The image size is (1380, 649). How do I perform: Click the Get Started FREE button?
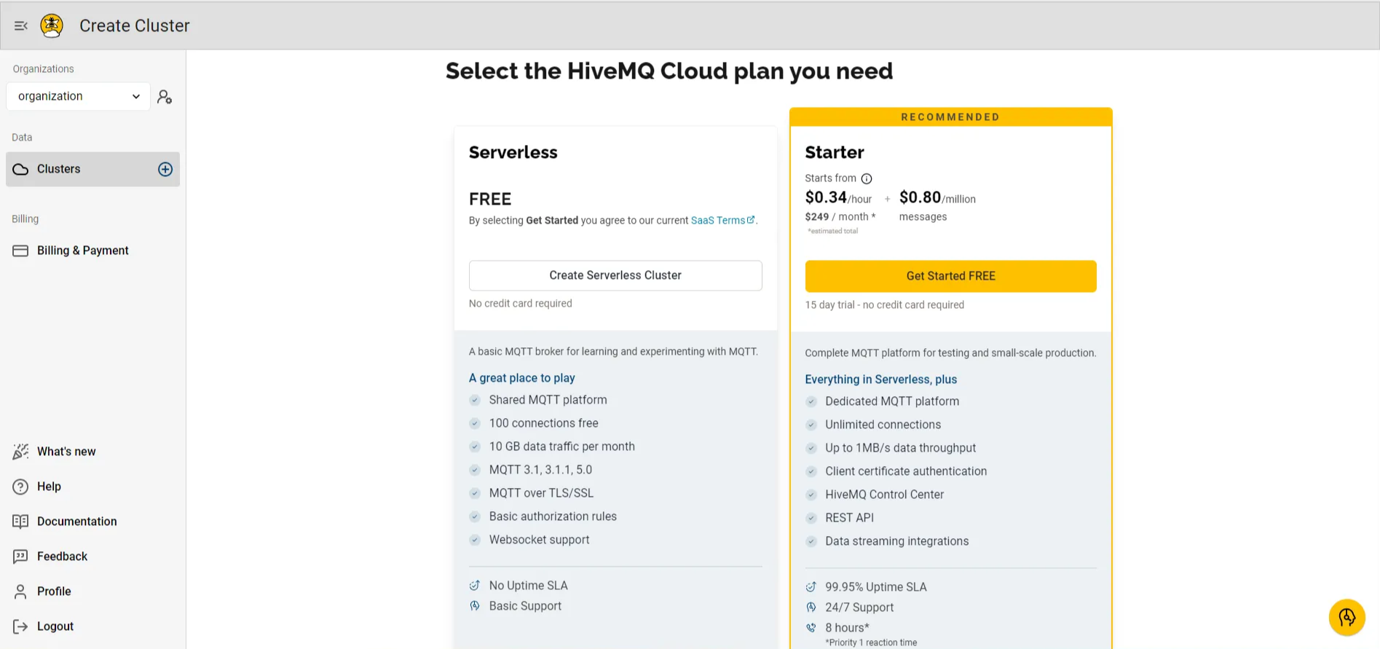[x=950, y=276]
